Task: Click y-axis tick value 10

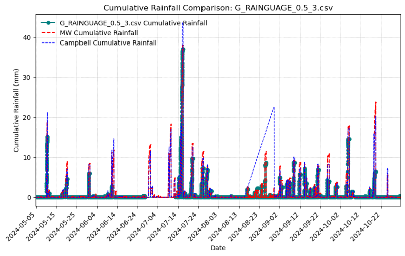Action: [28, 157]
